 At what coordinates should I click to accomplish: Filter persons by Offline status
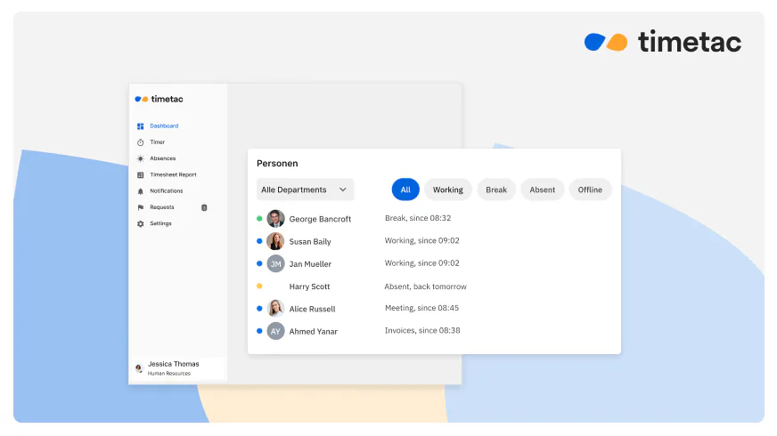(590, 190)
